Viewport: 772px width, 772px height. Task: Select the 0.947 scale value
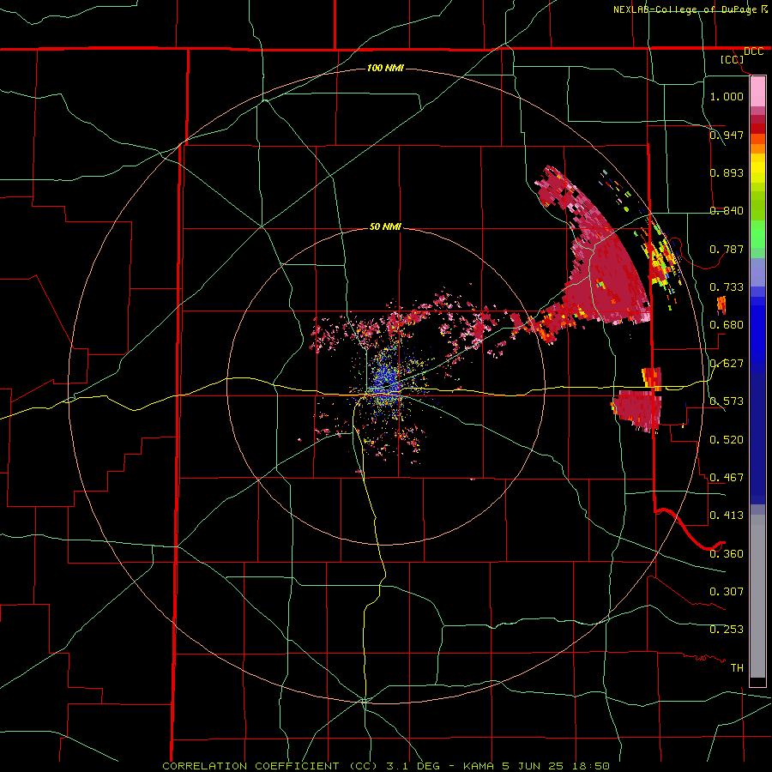pyautogui.click(x=727, y=135)
